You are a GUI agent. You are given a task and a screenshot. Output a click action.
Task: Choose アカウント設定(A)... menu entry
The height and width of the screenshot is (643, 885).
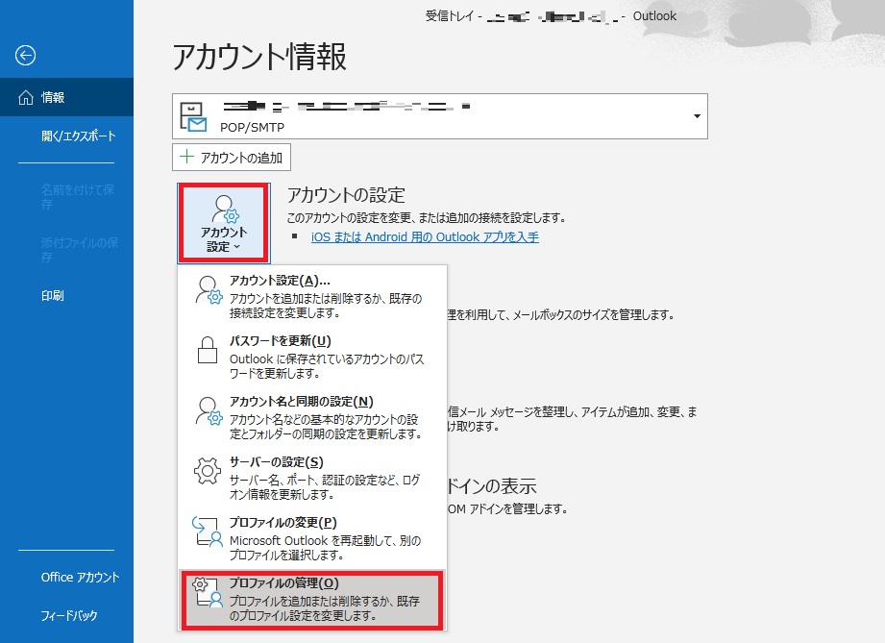pos(312,296)
